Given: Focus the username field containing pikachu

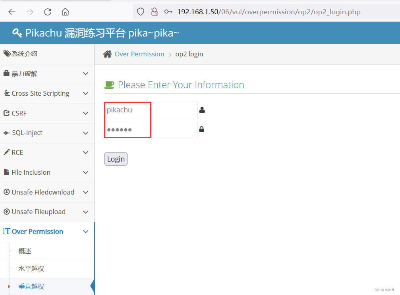Looking at the screenshot, I should tap(151, 110).
